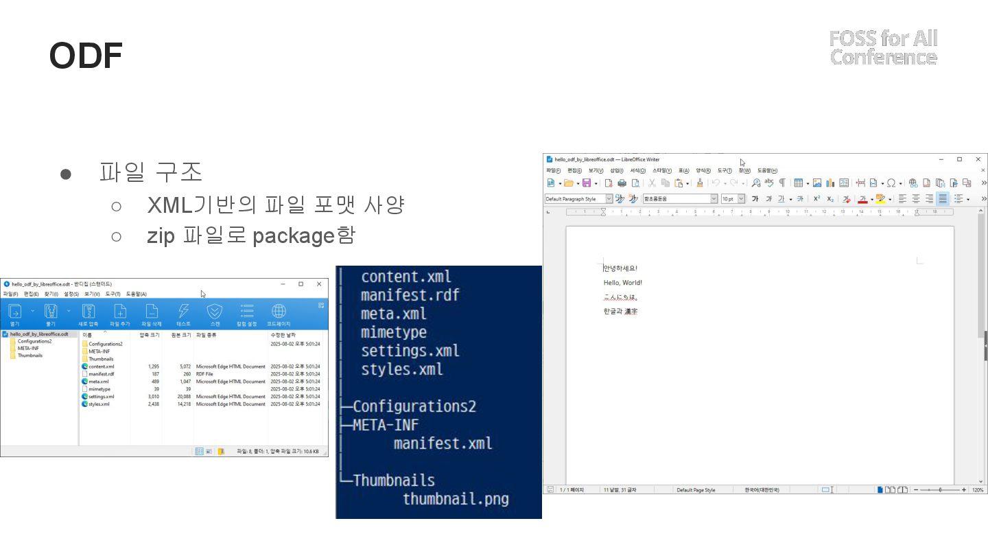This screenshot has width=988, height=556.
Task: Click Writer Copy icon in toolbar
Action: pyautogui.click(x=666, y=183)
